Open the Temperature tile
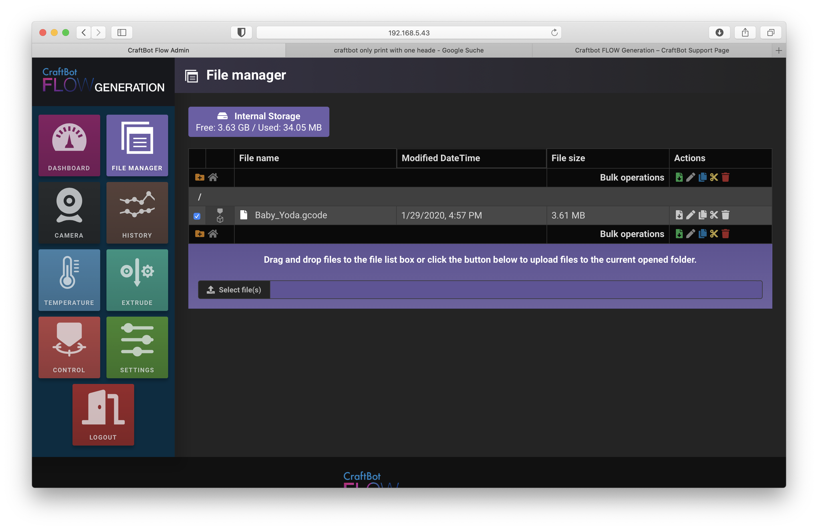 pos(69,280)
